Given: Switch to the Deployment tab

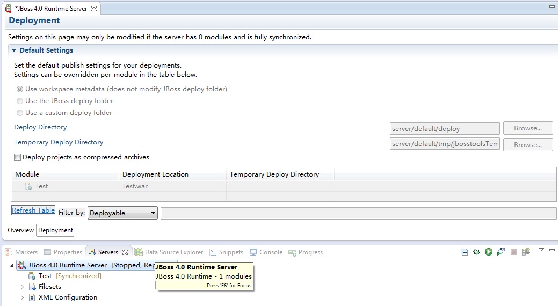Looking at the screenshot, I should (55, 230).
